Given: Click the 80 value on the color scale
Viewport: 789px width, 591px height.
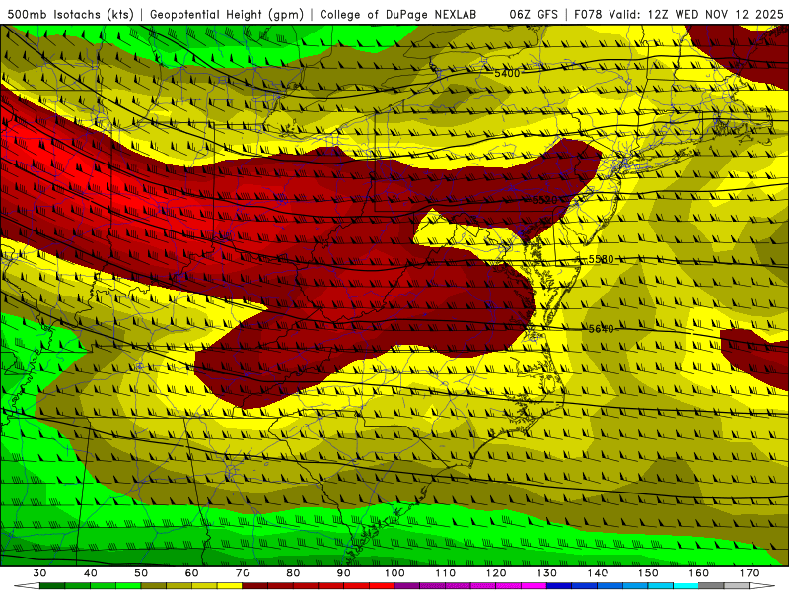Looking at the screenshot, I should pos(293,573).
